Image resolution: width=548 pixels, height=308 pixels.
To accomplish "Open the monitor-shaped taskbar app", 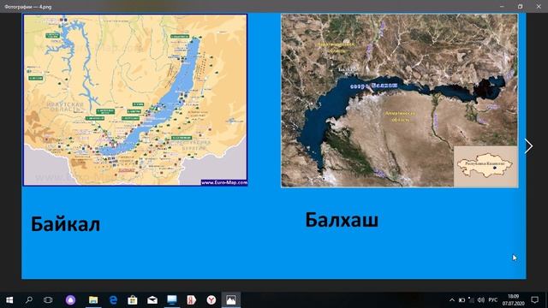I will coord(171,300).
